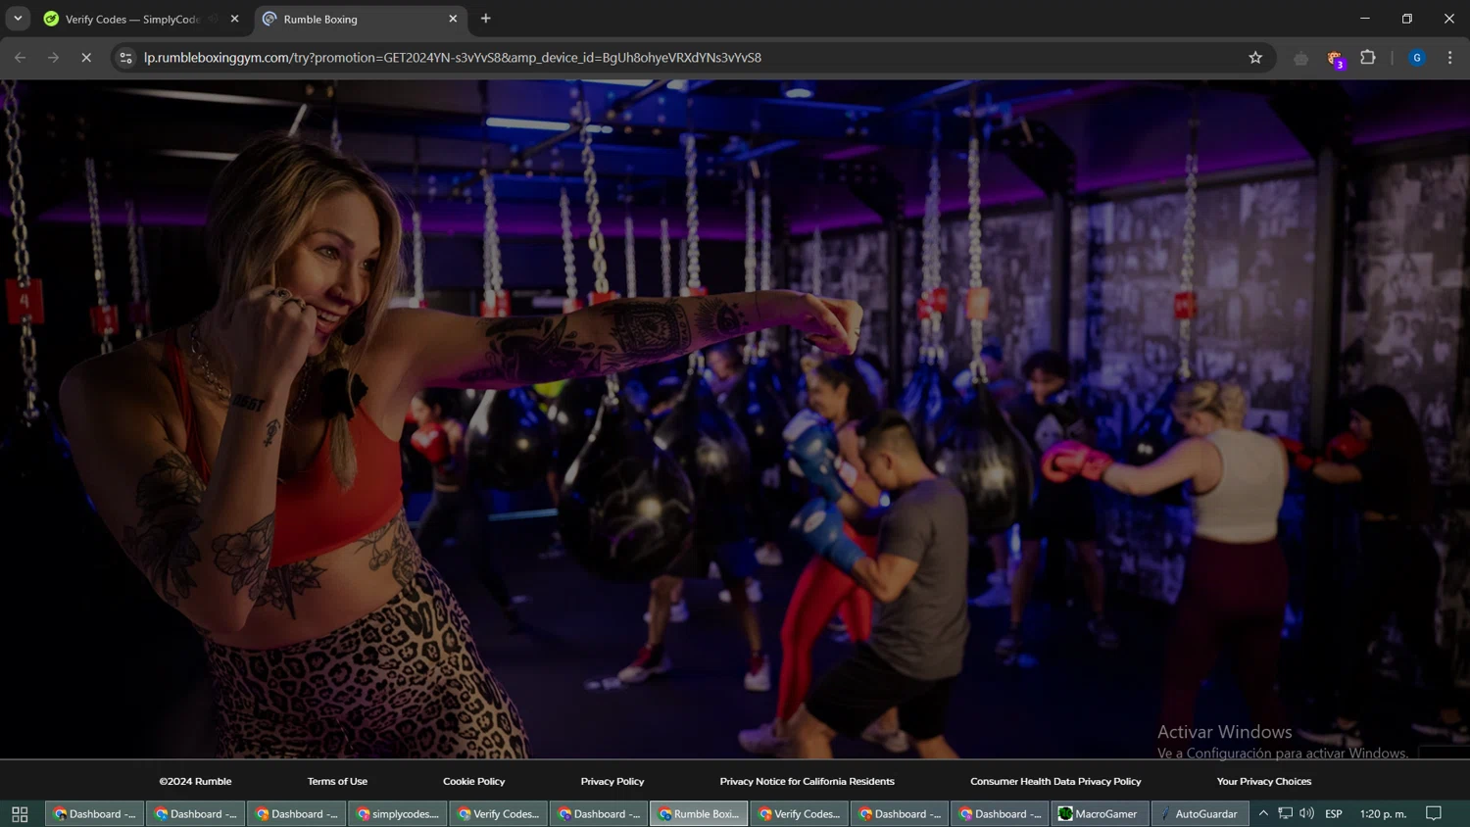Open Consumer Health Data Privacy Policy link
Screen dimensions: 1470x827
click(x=1055, y=781)
